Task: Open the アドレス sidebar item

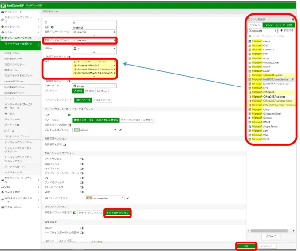Action: [9, 99]
